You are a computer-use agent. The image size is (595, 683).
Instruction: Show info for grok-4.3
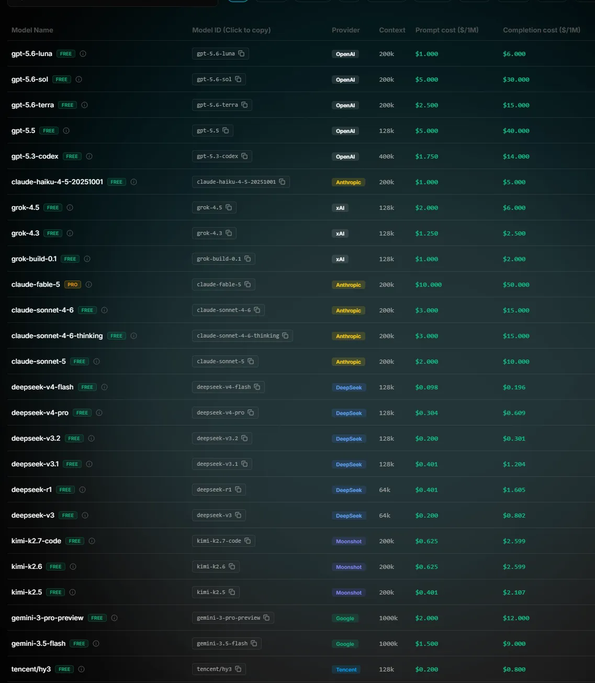point(70,233)
